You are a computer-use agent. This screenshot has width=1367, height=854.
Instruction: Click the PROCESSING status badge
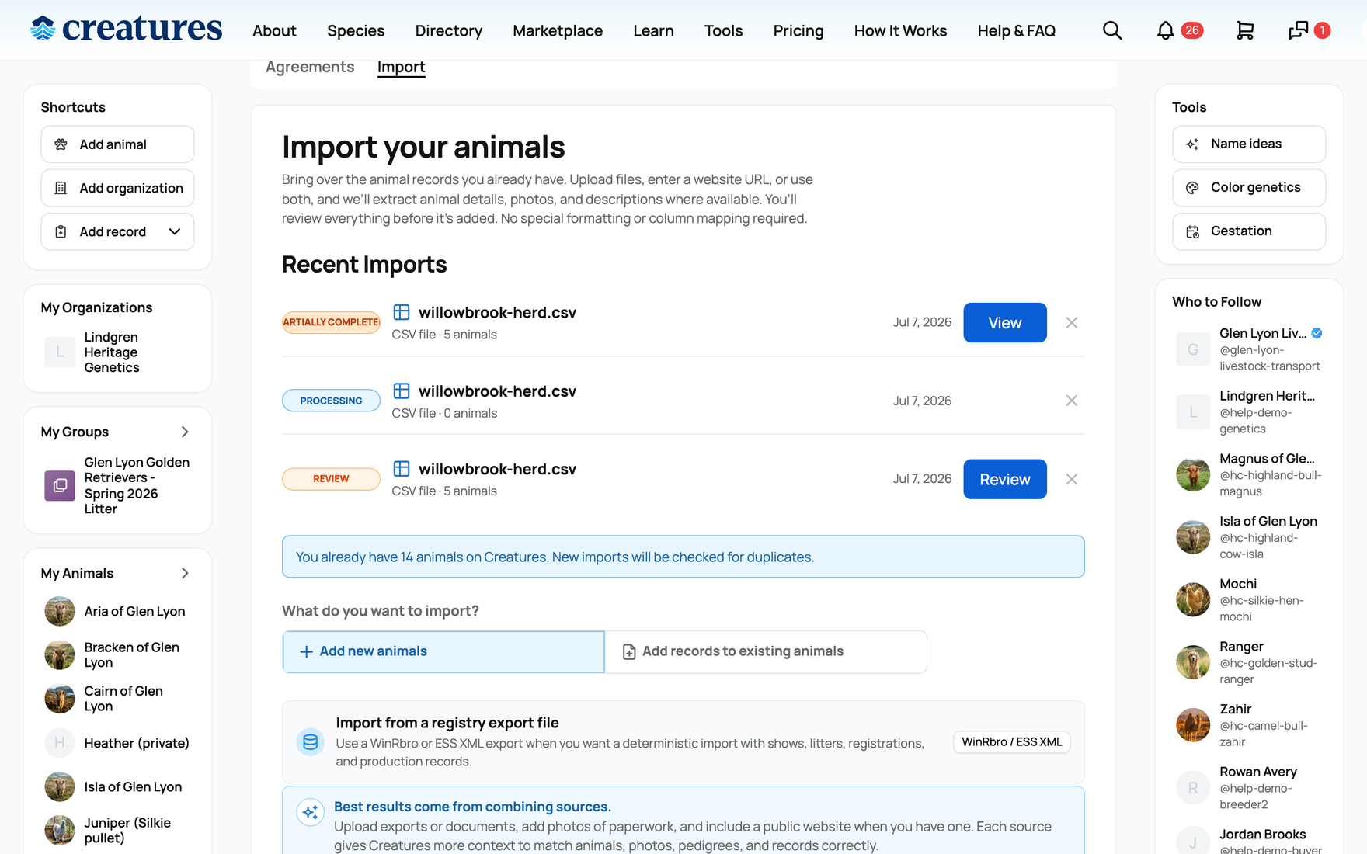331,401
